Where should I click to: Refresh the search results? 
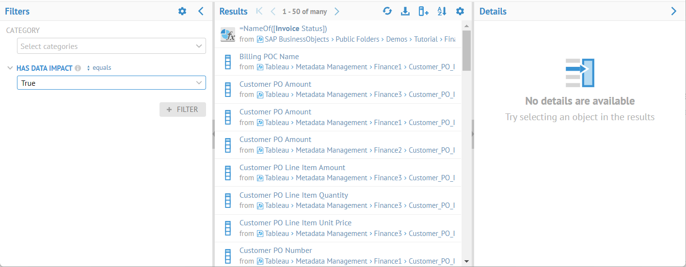387,11
